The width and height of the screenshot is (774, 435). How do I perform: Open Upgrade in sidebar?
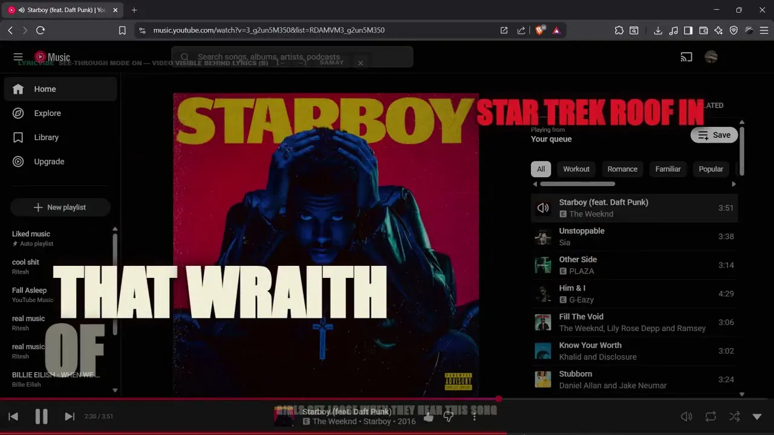(60, 161)
